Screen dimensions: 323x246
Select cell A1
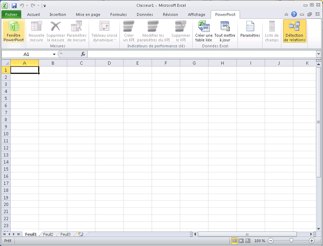pyautogui.click(x=25, y=70)
